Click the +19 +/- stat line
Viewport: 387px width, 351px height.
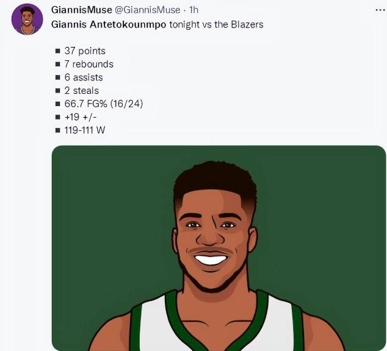tap(81, 117)
